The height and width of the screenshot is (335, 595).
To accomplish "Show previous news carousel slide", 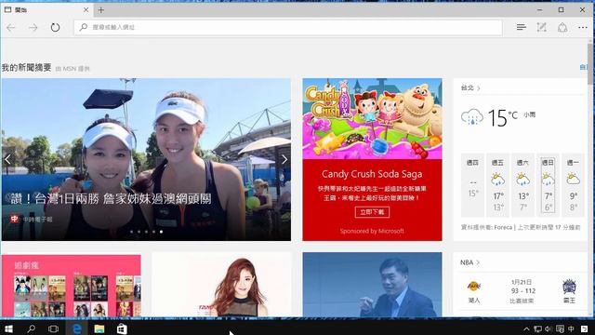I will click(x=8, y=159).
